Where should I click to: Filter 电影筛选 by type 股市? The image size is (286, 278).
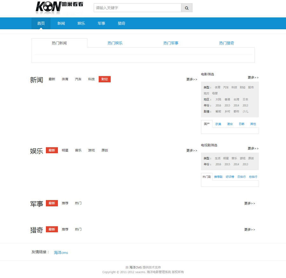tap(251, 87)
